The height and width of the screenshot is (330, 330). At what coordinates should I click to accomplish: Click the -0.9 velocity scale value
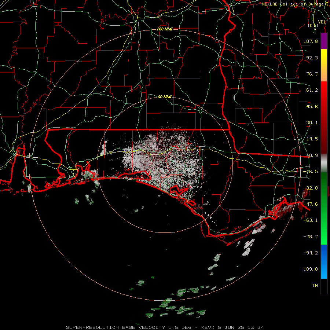tap(312, 155)
